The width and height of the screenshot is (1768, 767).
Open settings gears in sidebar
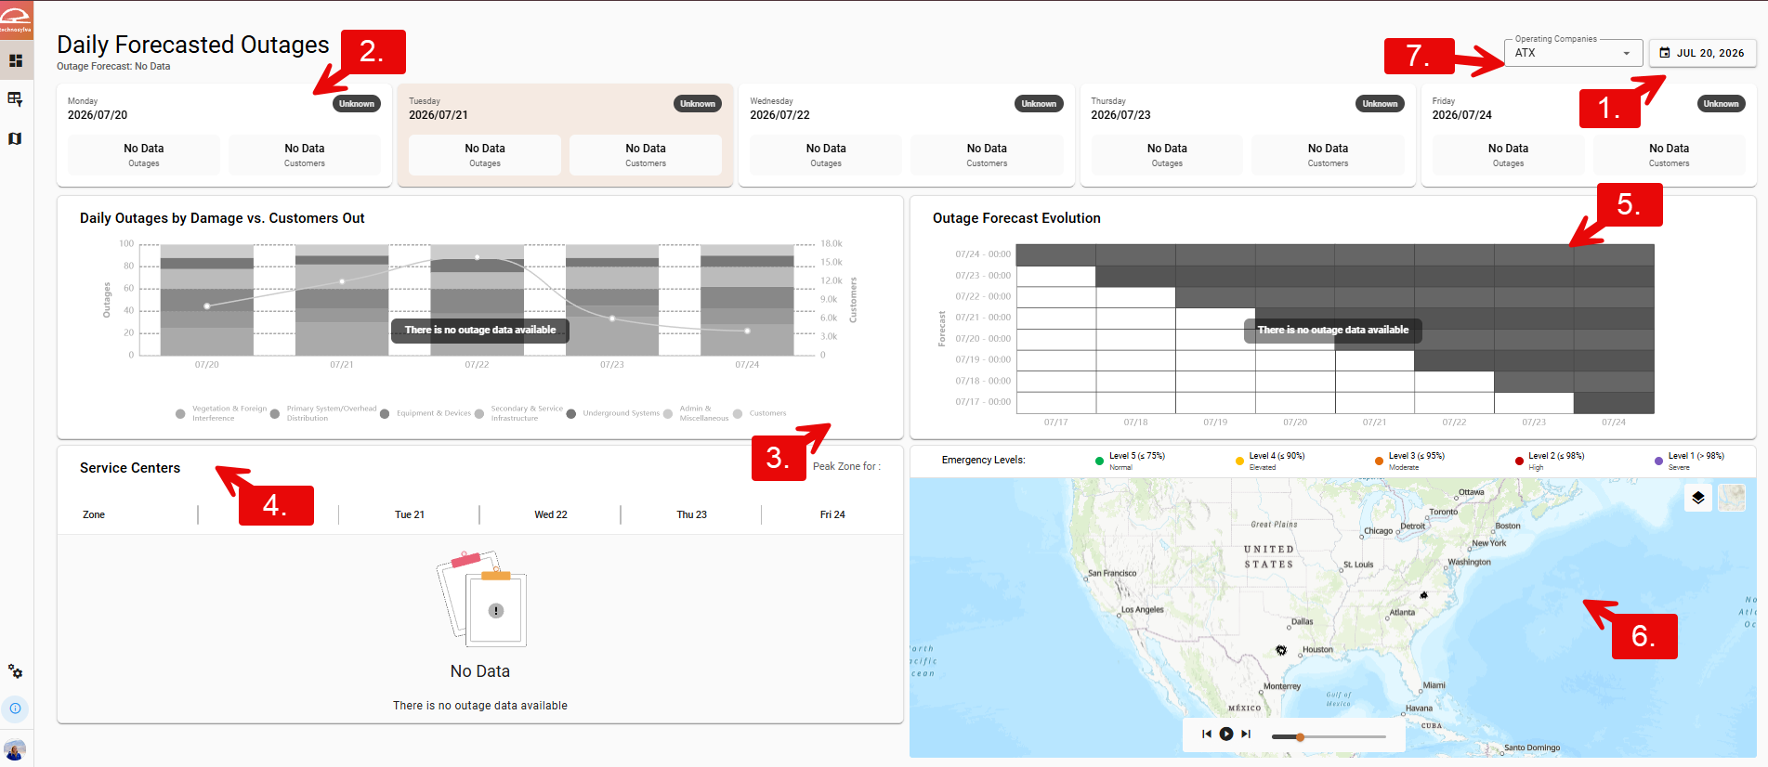(x=16, y=670)
